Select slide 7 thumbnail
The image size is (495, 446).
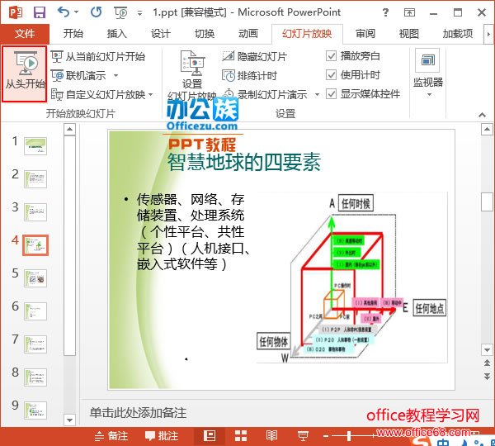(x=35, y=344)
